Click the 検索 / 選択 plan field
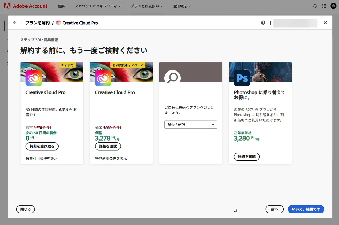339x225 pixels. pos(187,125)
